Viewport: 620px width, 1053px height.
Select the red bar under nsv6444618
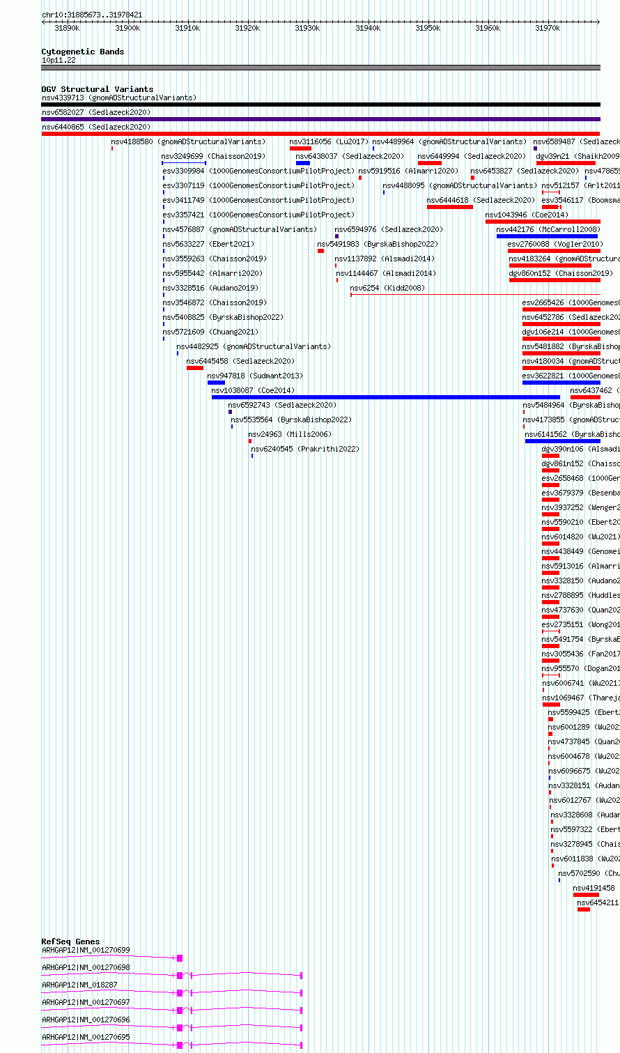450,207
